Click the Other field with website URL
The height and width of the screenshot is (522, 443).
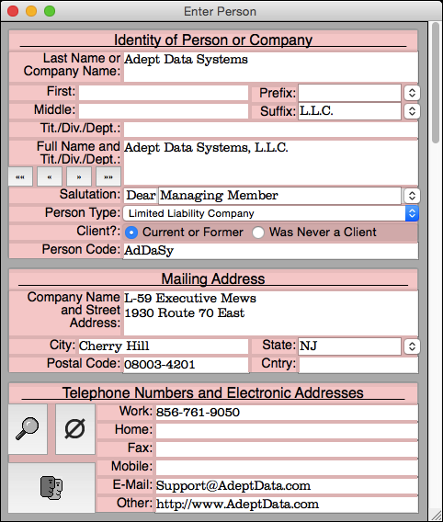[x=287, y=505]
